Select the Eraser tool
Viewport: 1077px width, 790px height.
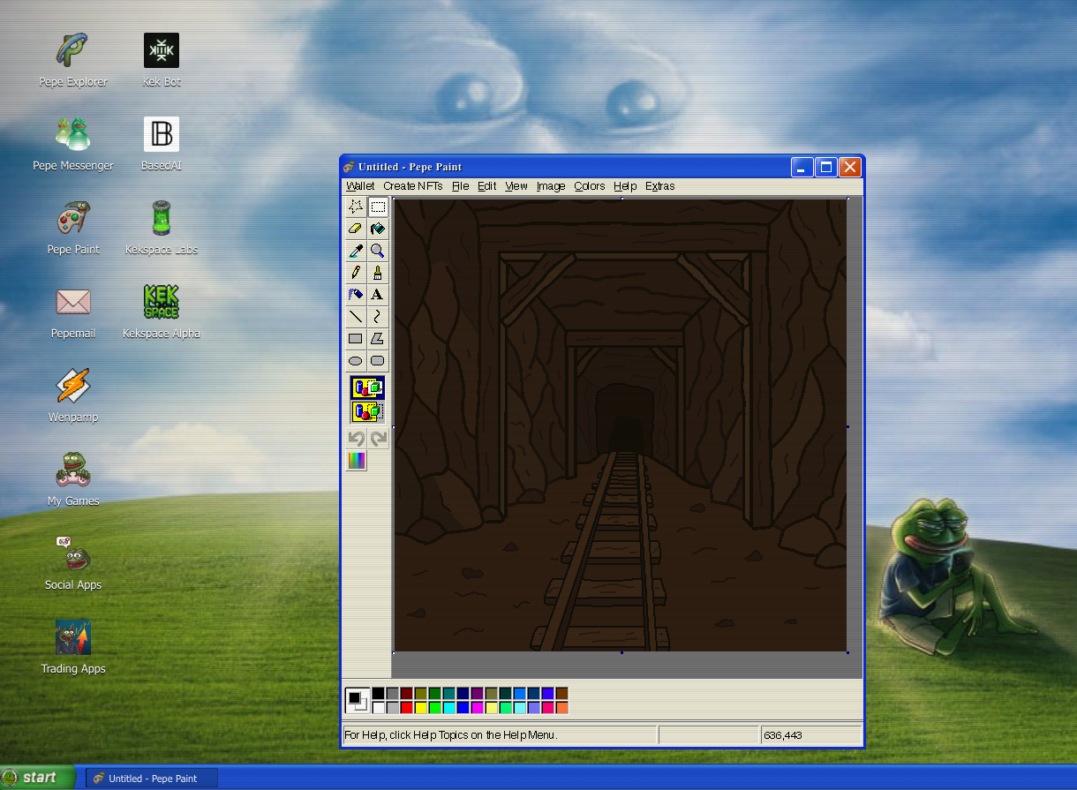[x=356, y=229]
